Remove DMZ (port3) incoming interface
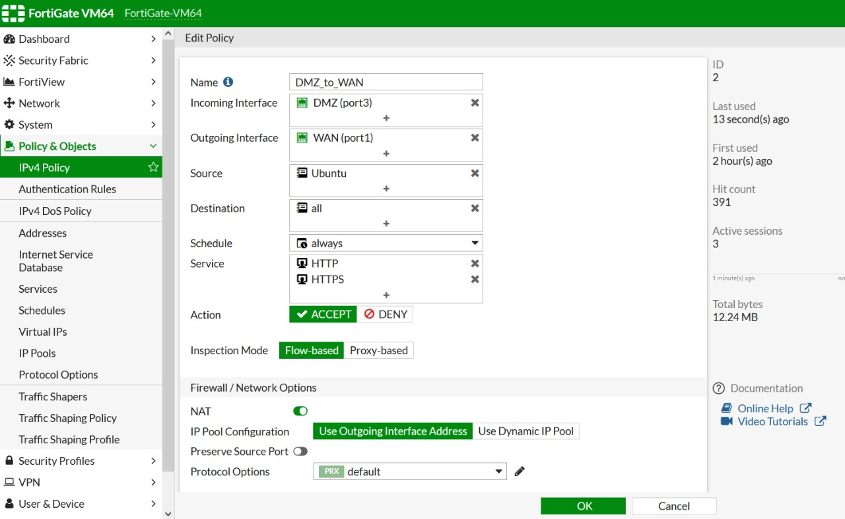The image size is (845, 519). point(475,102)
